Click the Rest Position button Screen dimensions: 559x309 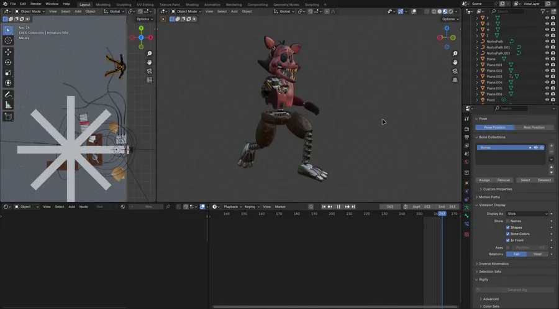(x=534, y=127)
